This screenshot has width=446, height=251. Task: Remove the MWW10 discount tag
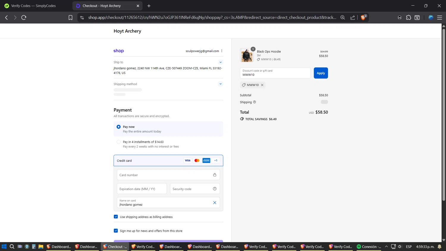tap(262, 85)
